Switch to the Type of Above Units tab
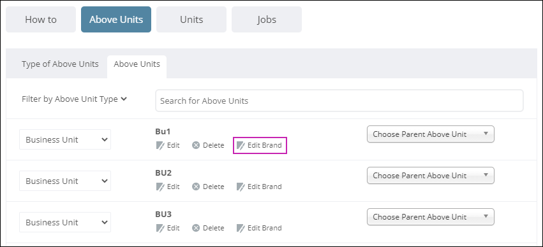This screenshot has height=247, width=543. [60, 64]
